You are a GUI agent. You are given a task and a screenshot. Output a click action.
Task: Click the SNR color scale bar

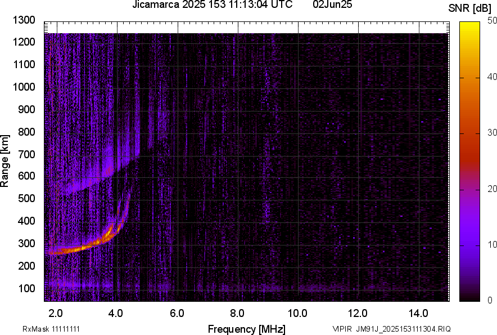[x=469, y=162]
